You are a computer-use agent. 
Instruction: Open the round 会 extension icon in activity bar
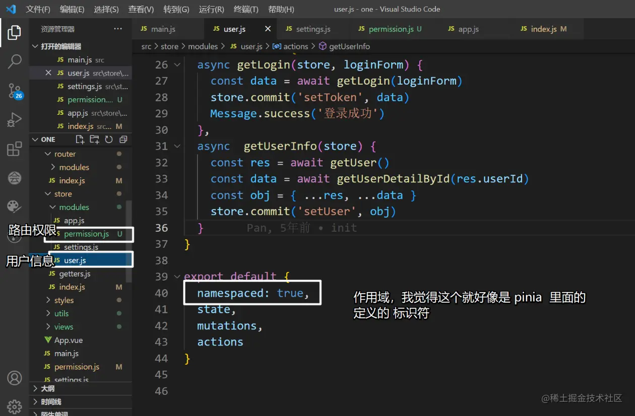(x=15, y=177)
